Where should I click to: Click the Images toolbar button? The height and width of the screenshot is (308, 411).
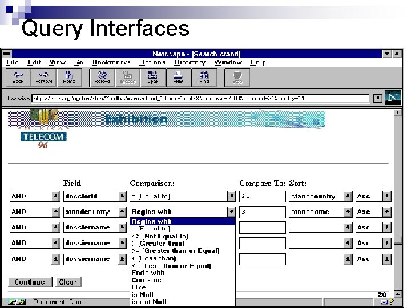[128, 78]
